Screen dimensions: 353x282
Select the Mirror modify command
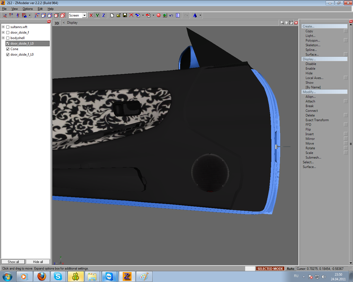coord(310,139)
